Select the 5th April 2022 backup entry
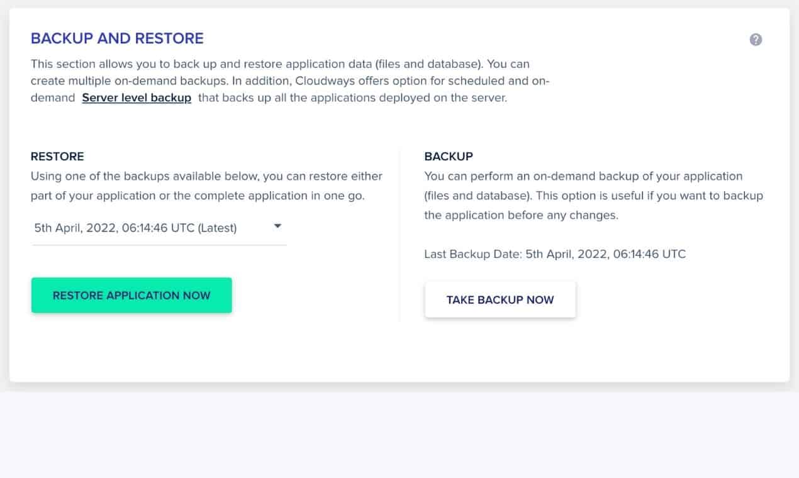 click(135, 228)
